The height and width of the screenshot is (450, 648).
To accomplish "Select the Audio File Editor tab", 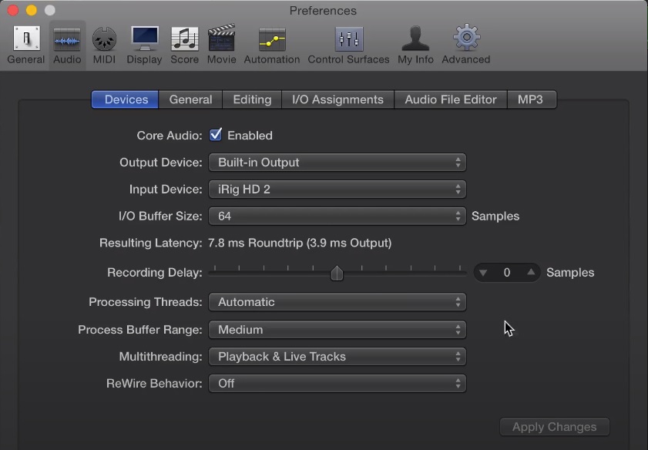I will [451, 99].
